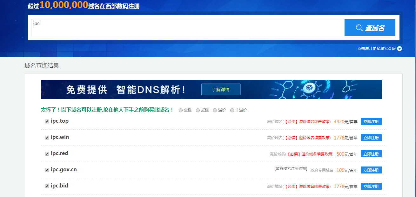Click the 100元/首年 price
The height and width of the screenshot is (197, 416).
[347, 170]
